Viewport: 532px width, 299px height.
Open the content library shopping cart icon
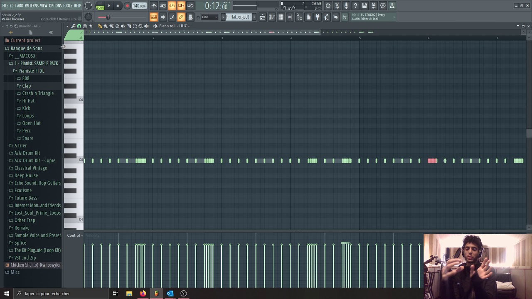click(345, 17)
